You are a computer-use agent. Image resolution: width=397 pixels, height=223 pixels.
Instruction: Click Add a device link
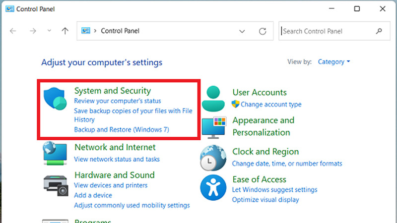point(93,195)
